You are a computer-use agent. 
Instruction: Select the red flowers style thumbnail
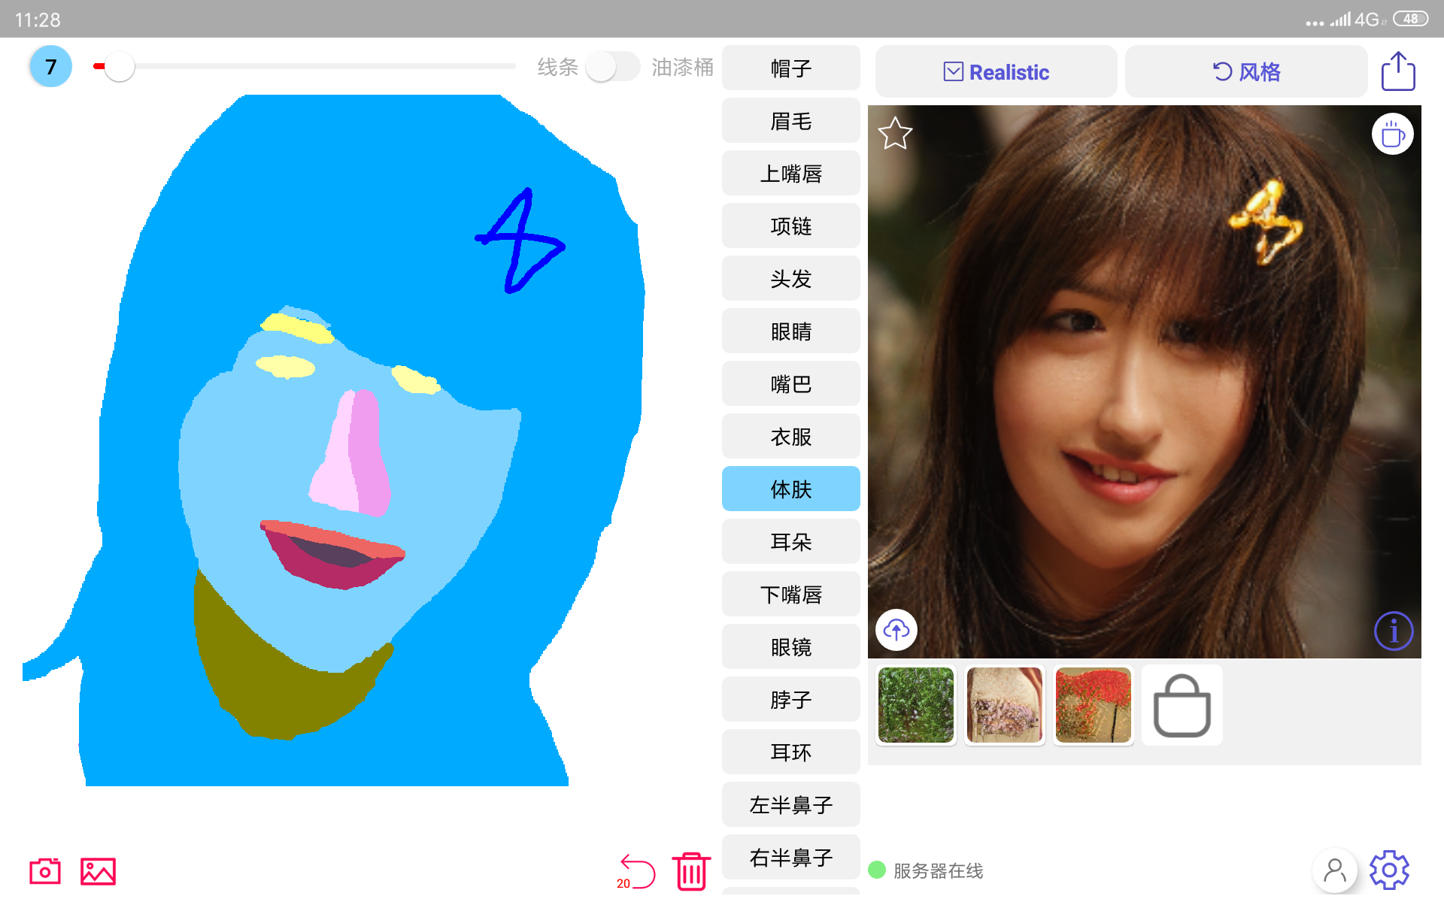pos(1093,705)
